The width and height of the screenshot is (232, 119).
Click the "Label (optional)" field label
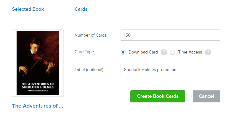(x=89, y=70)
